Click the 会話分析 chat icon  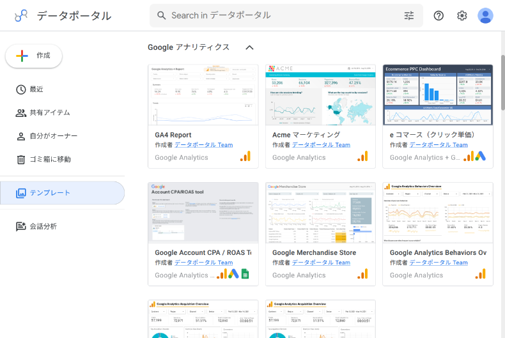click(21, 226)
